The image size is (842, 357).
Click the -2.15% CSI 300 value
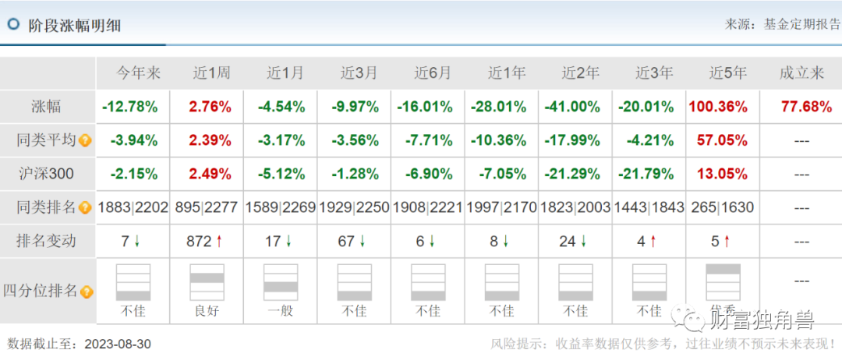click(134, 174)
